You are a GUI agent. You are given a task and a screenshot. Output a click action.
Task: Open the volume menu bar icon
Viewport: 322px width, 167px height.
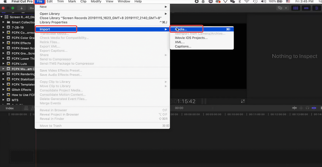(264, 1)
